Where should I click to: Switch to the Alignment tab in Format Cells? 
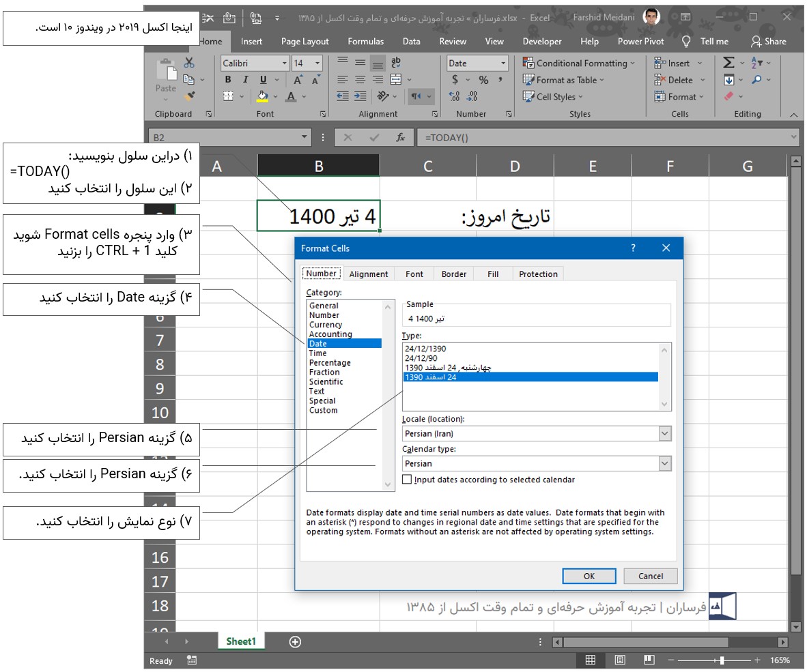point(369,274)
